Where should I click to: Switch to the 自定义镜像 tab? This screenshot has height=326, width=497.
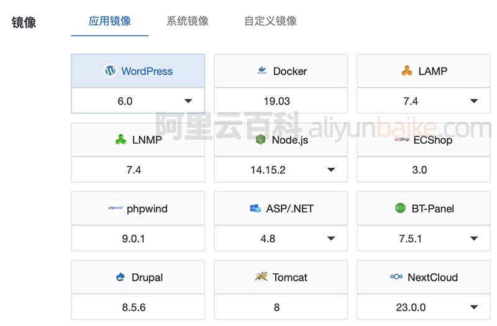coord(270,21)
